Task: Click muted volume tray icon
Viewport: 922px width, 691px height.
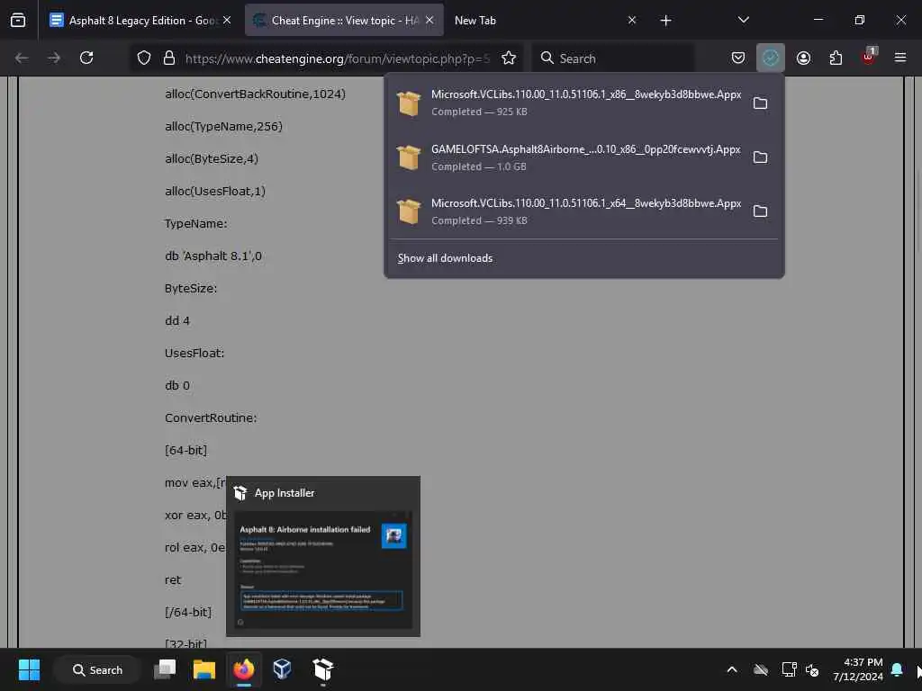Action: [813, 669]
